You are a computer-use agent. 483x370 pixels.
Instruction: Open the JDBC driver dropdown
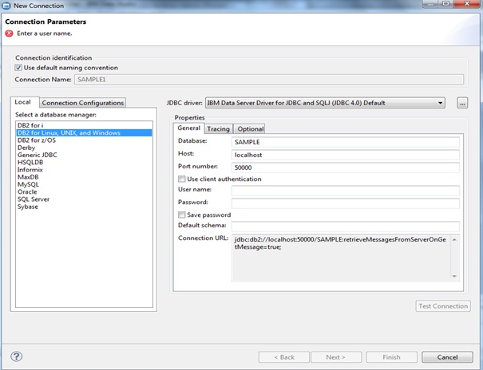[440, 103]
